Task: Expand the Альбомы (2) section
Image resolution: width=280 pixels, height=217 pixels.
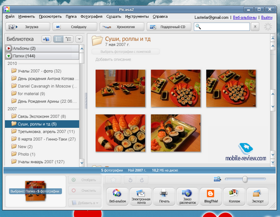Action: 8,48
